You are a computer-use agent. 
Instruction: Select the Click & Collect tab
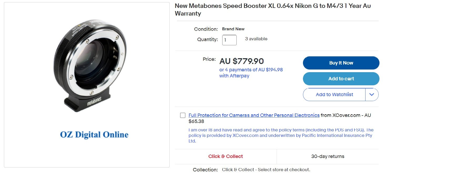(x=226, y=156)
